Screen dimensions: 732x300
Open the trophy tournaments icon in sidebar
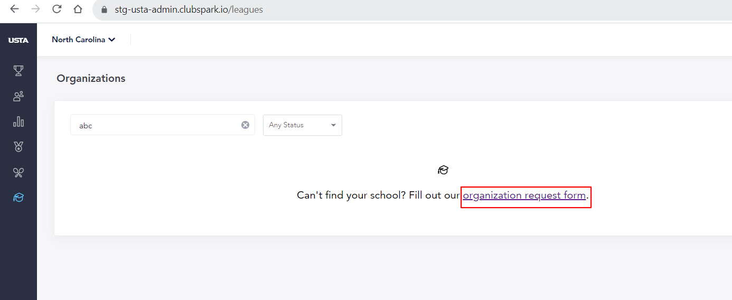point(18,71)
